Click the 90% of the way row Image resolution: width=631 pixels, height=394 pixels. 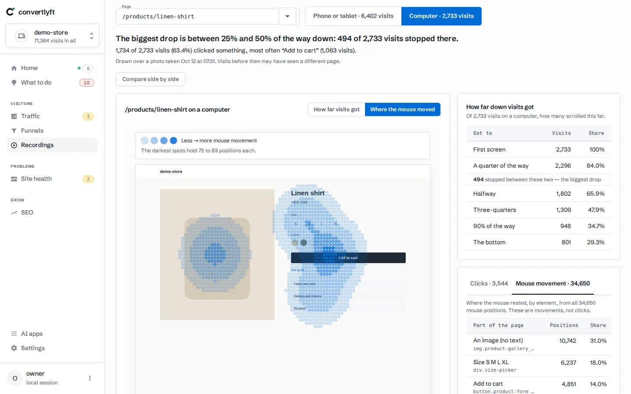click(539, 226)
